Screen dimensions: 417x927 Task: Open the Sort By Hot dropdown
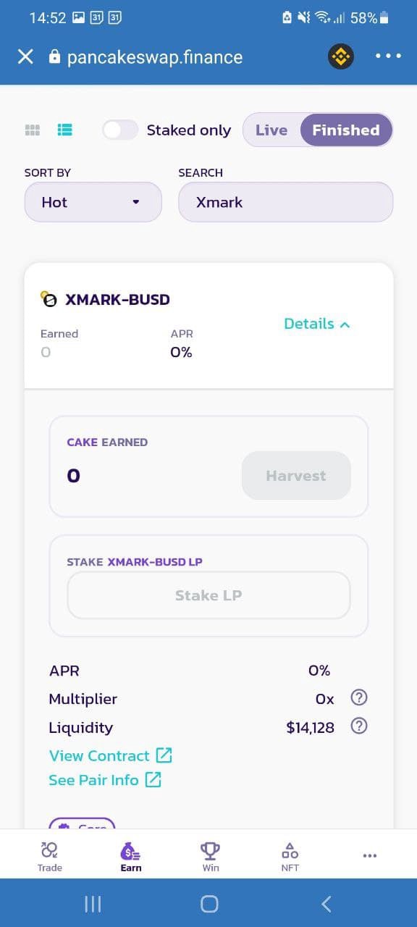click(x=93, y=202)
